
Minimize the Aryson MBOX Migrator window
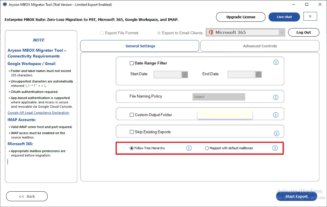tap(293, 4)
